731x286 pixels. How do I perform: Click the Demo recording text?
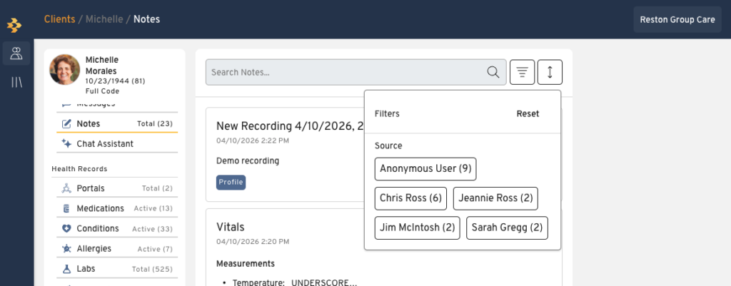coord(248,161)
